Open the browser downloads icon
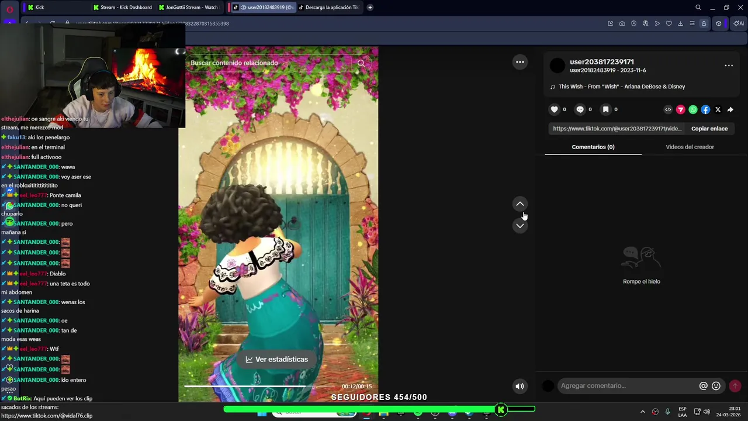Image resolution: width=748 pixels, height=421 pixels. click(x=680, y=23)
